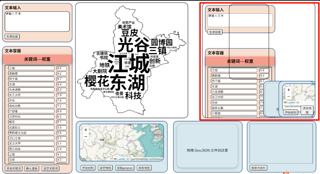Click the 加载geojson button
320x174 pixels.
point(125,168)
